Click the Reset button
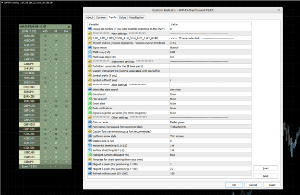Viewport: 300px width, 195px height. click(x=272, y=185)
